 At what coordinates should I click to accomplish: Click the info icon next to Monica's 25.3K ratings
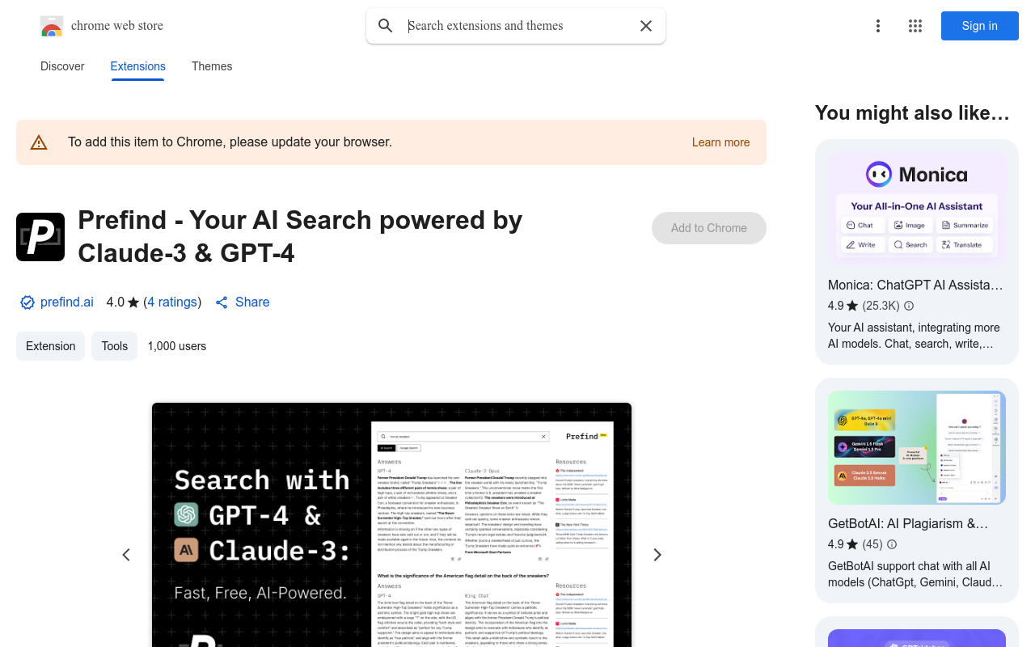tap(909, 306)
